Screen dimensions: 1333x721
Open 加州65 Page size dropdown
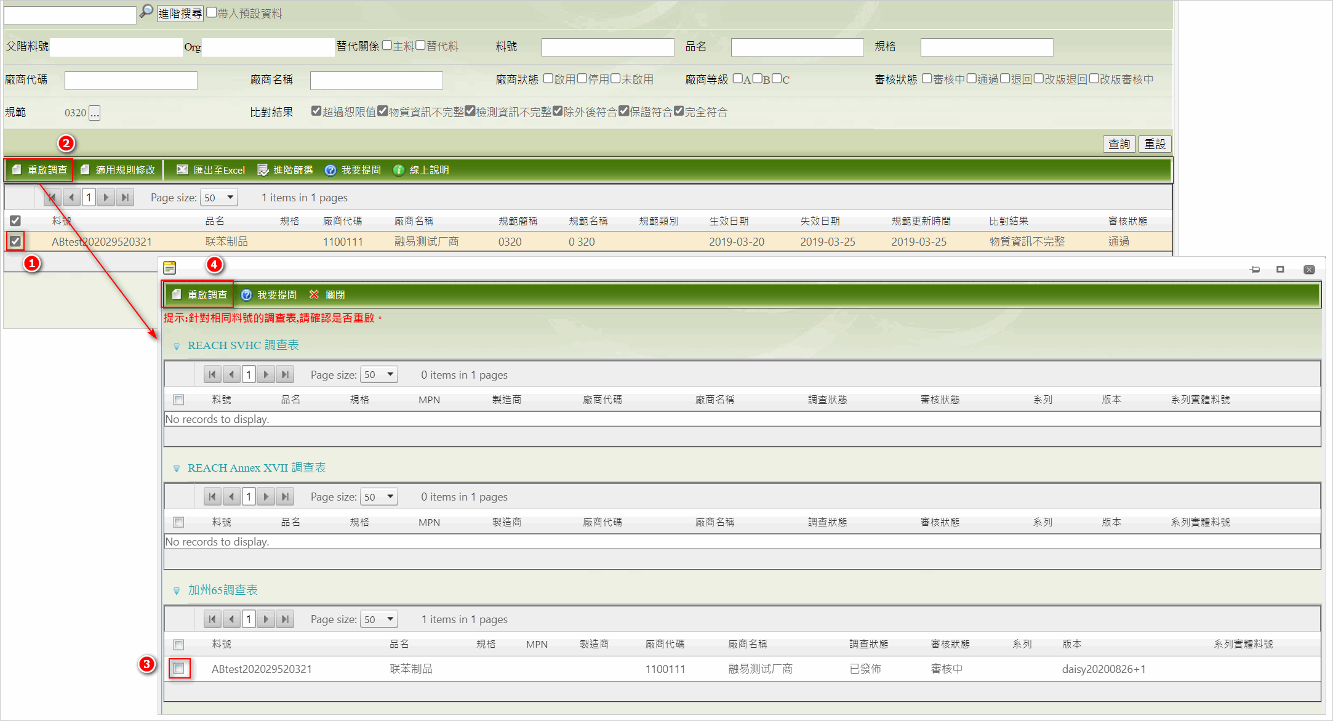[x=379, y=619]
